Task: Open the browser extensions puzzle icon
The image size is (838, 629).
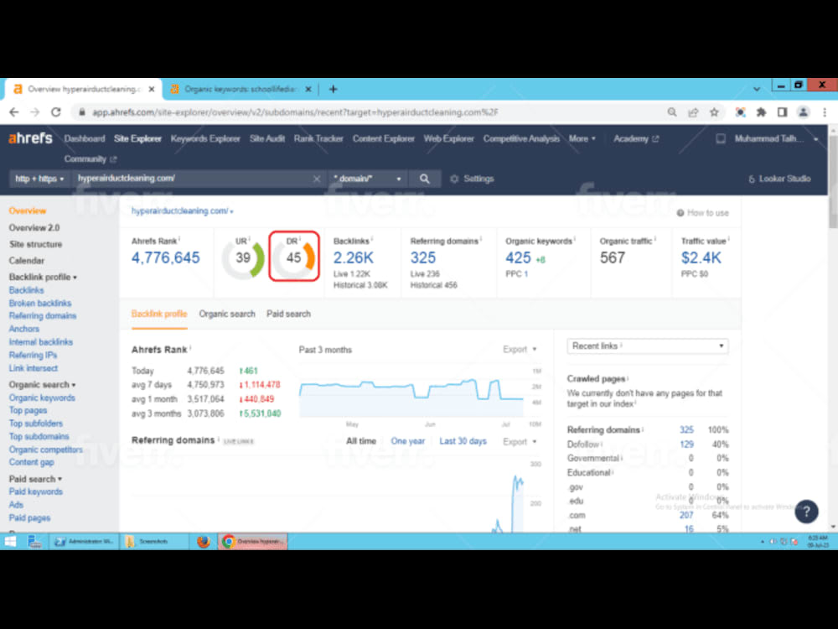Action: tap(761, 112)
